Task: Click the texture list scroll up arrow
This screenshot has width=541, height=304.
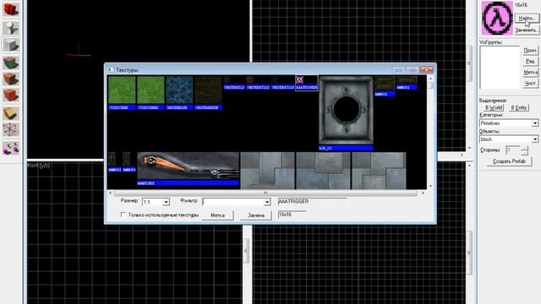Action: click(x=430, y=79)
